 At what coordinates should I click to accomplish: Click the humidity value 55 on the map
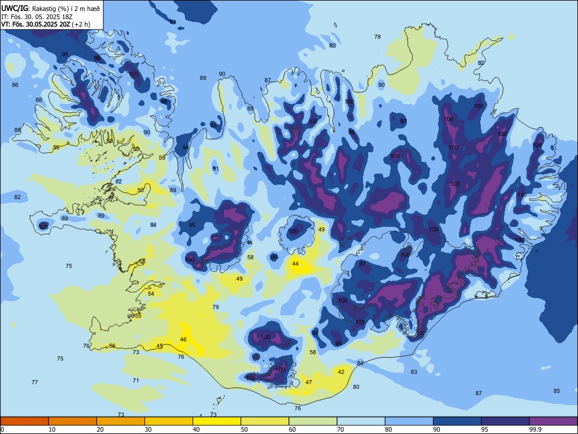(138, 315)
